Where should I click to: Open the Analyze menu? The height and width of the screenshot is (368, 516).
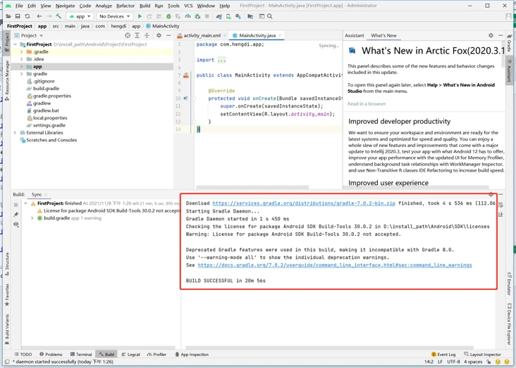pyautogui.click(x=104, y=6)
